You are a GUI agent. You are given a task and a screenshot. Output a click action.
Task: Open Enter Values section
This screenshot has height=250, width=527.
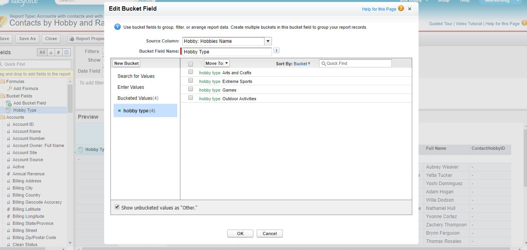coord(131,87)
